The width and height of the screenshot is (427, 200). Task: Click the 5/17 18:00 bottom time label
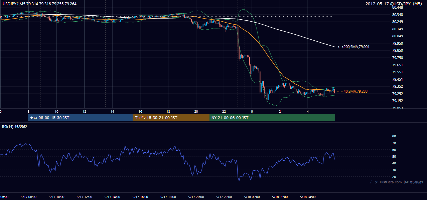click(x=168, y=197)
